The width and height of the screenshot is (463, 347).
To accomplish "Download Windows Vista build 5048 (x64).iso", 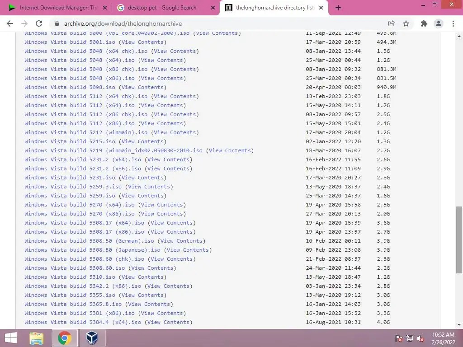I will (x=80, y=60).
